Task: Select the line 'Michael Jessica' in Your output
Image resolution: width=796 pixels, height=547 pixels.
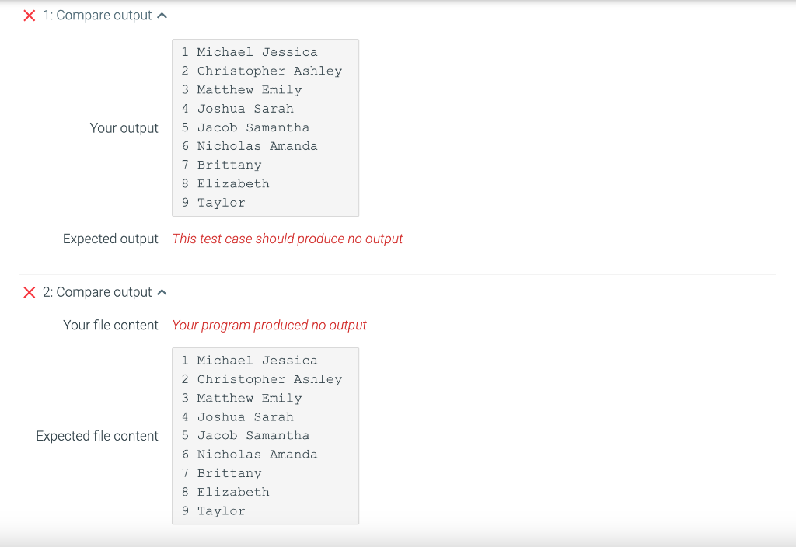Action: click(257, 51)
